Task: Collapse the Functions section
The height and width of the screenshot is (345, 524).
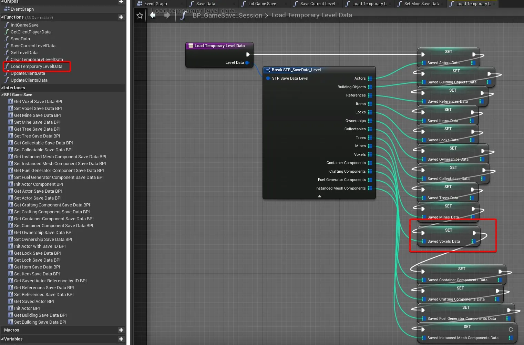Action: (x=2, y=17)
